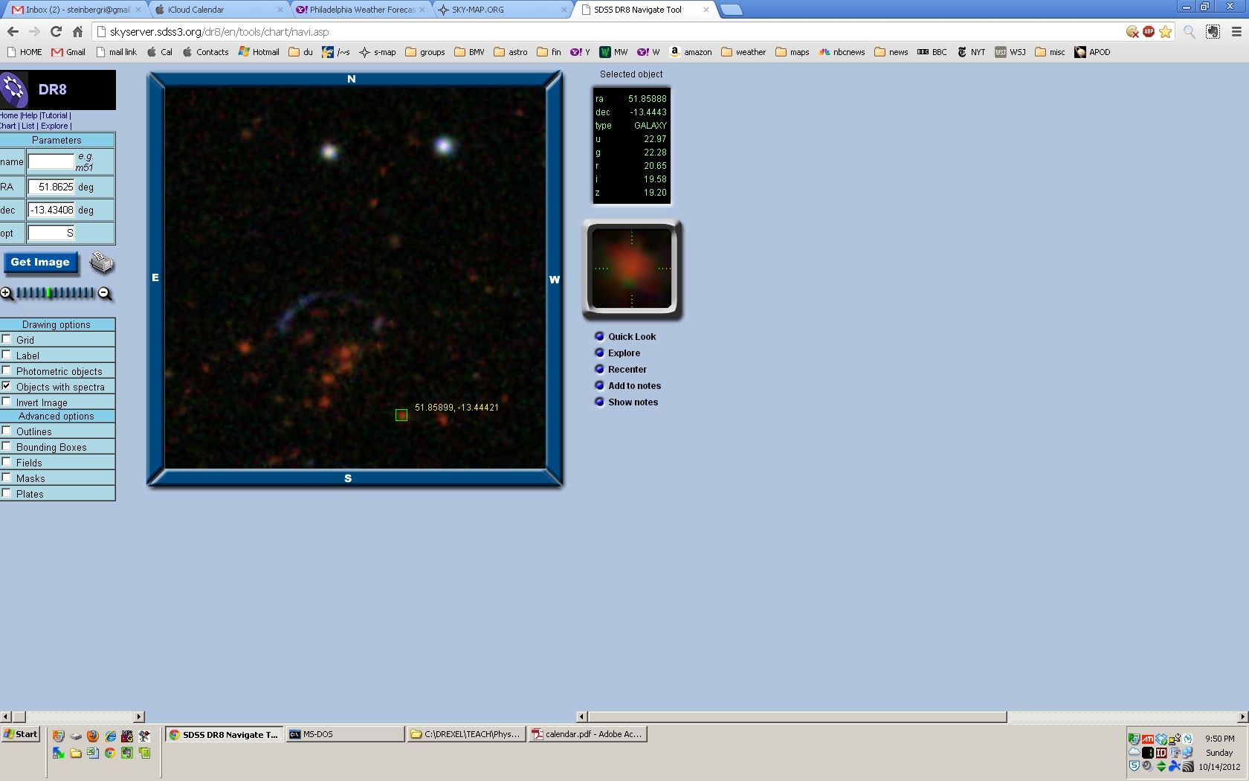Click the browser back arrow

[x=13, y=31]
